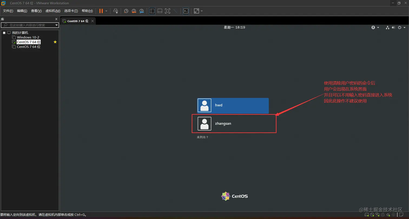Close the library panel

click(56, 19)
